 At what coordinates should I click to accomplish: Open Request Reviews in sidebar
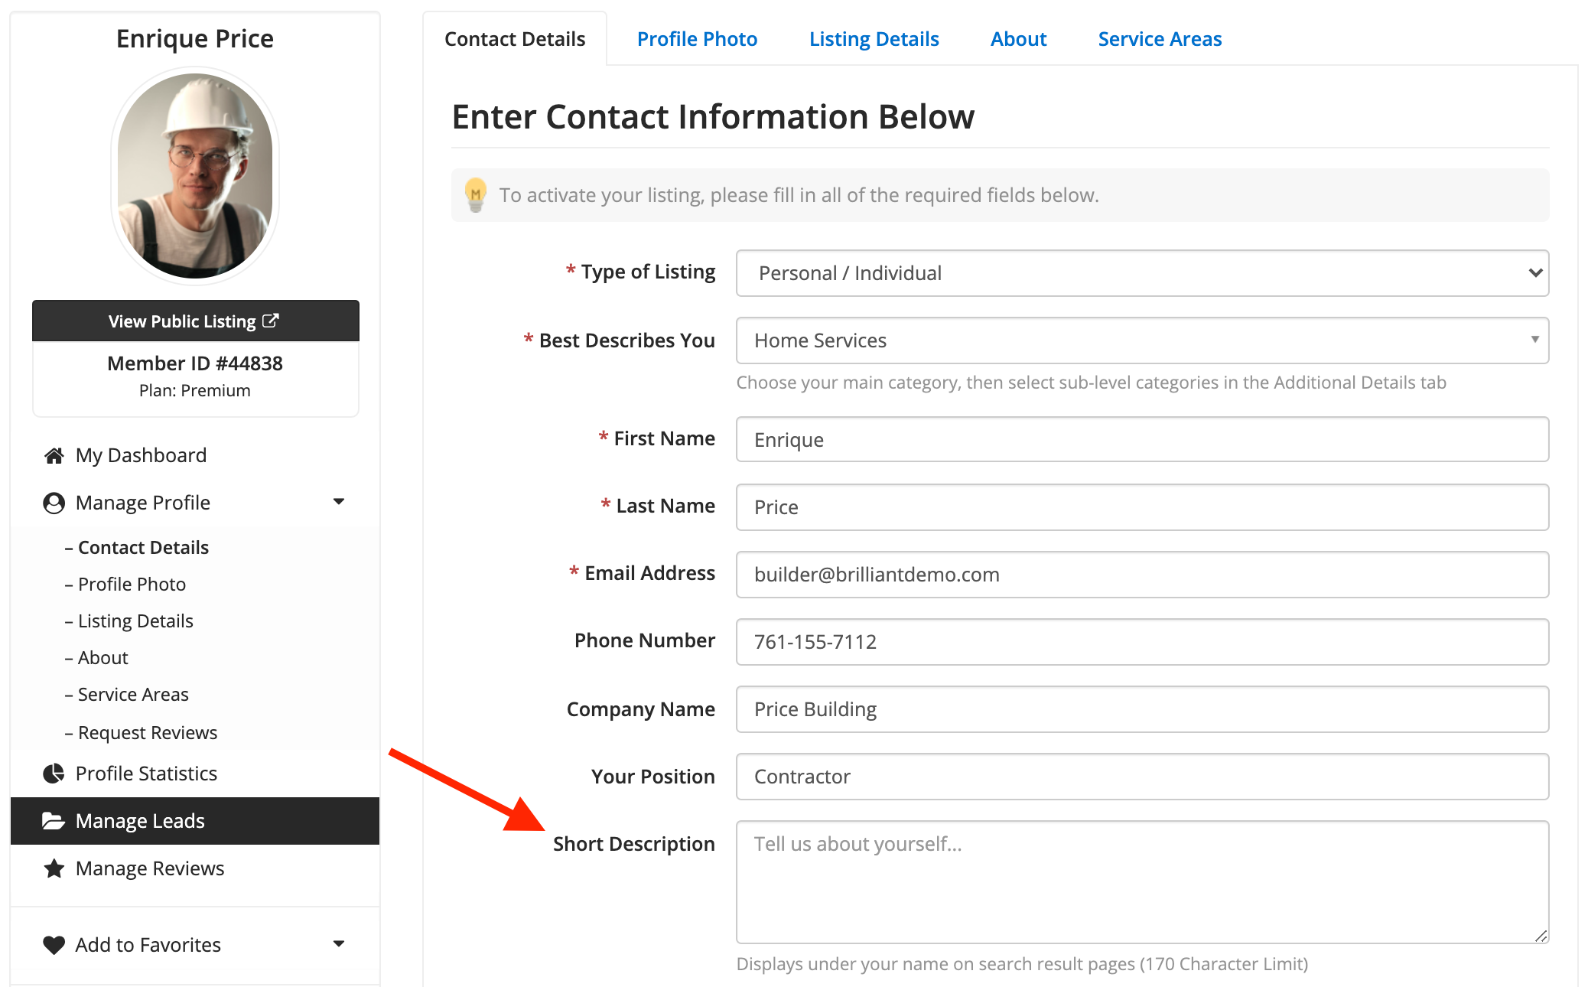pos(147,732)
